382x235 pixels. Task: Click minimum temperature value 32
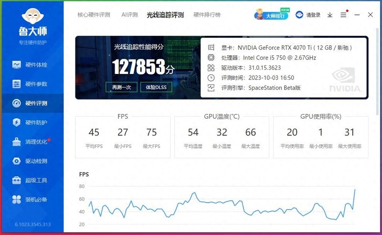222,133
